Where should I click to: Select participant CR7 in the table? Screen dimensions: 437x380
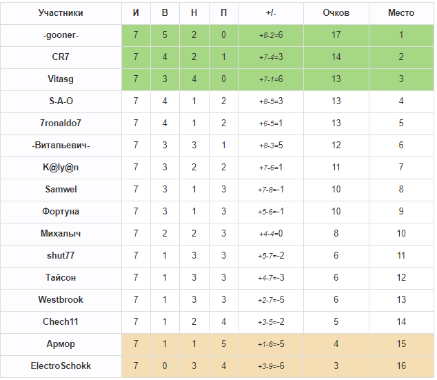(x=61, y=57)
